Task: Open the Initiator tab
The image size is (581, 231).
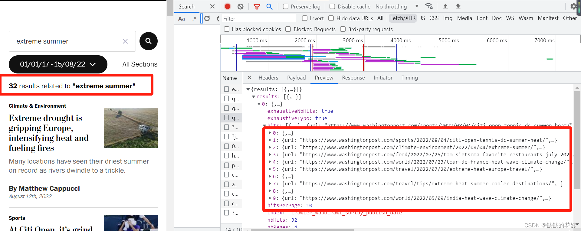Action: coord(383,78)
